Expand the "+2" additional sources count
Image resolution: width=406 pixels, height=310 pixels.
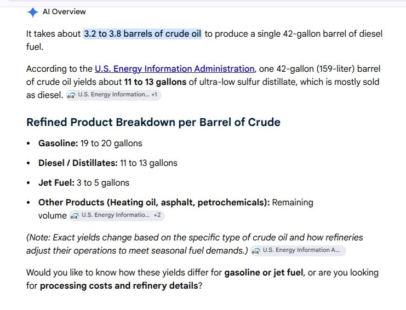point(157,215)
